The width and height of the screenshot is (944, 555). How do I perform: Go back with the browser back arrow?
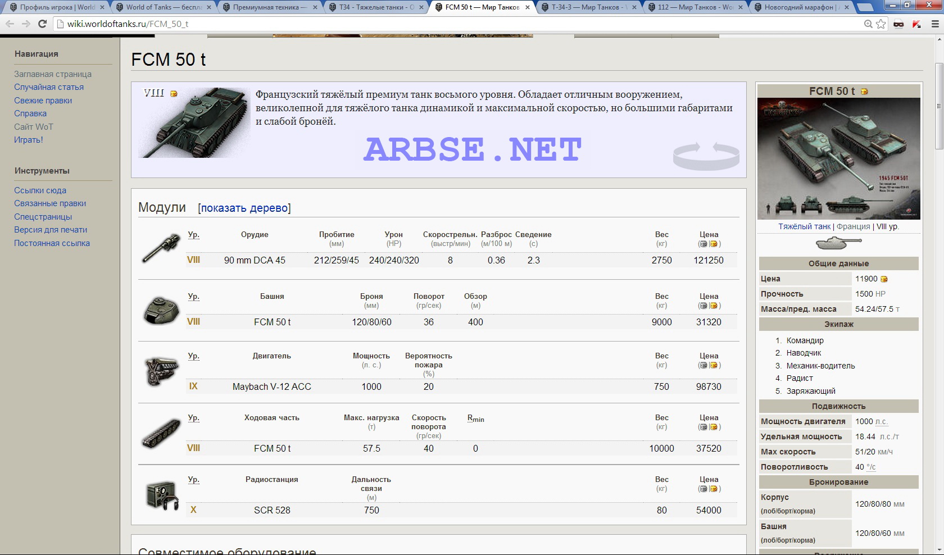pos(10,24)
